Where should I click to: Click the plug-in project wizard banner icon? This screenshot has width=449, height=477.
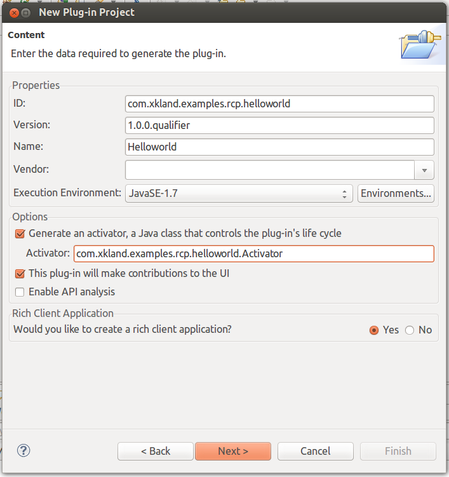421,44
